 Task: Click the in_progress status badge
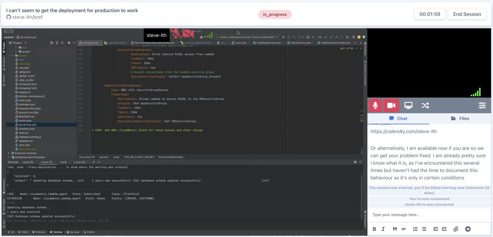[275, 14]
